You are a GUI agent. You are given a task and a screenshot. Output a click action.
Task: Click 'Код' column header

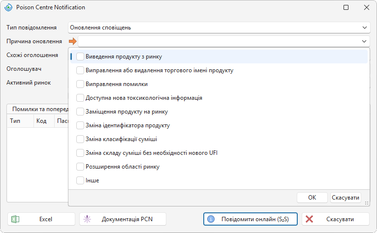44,121
